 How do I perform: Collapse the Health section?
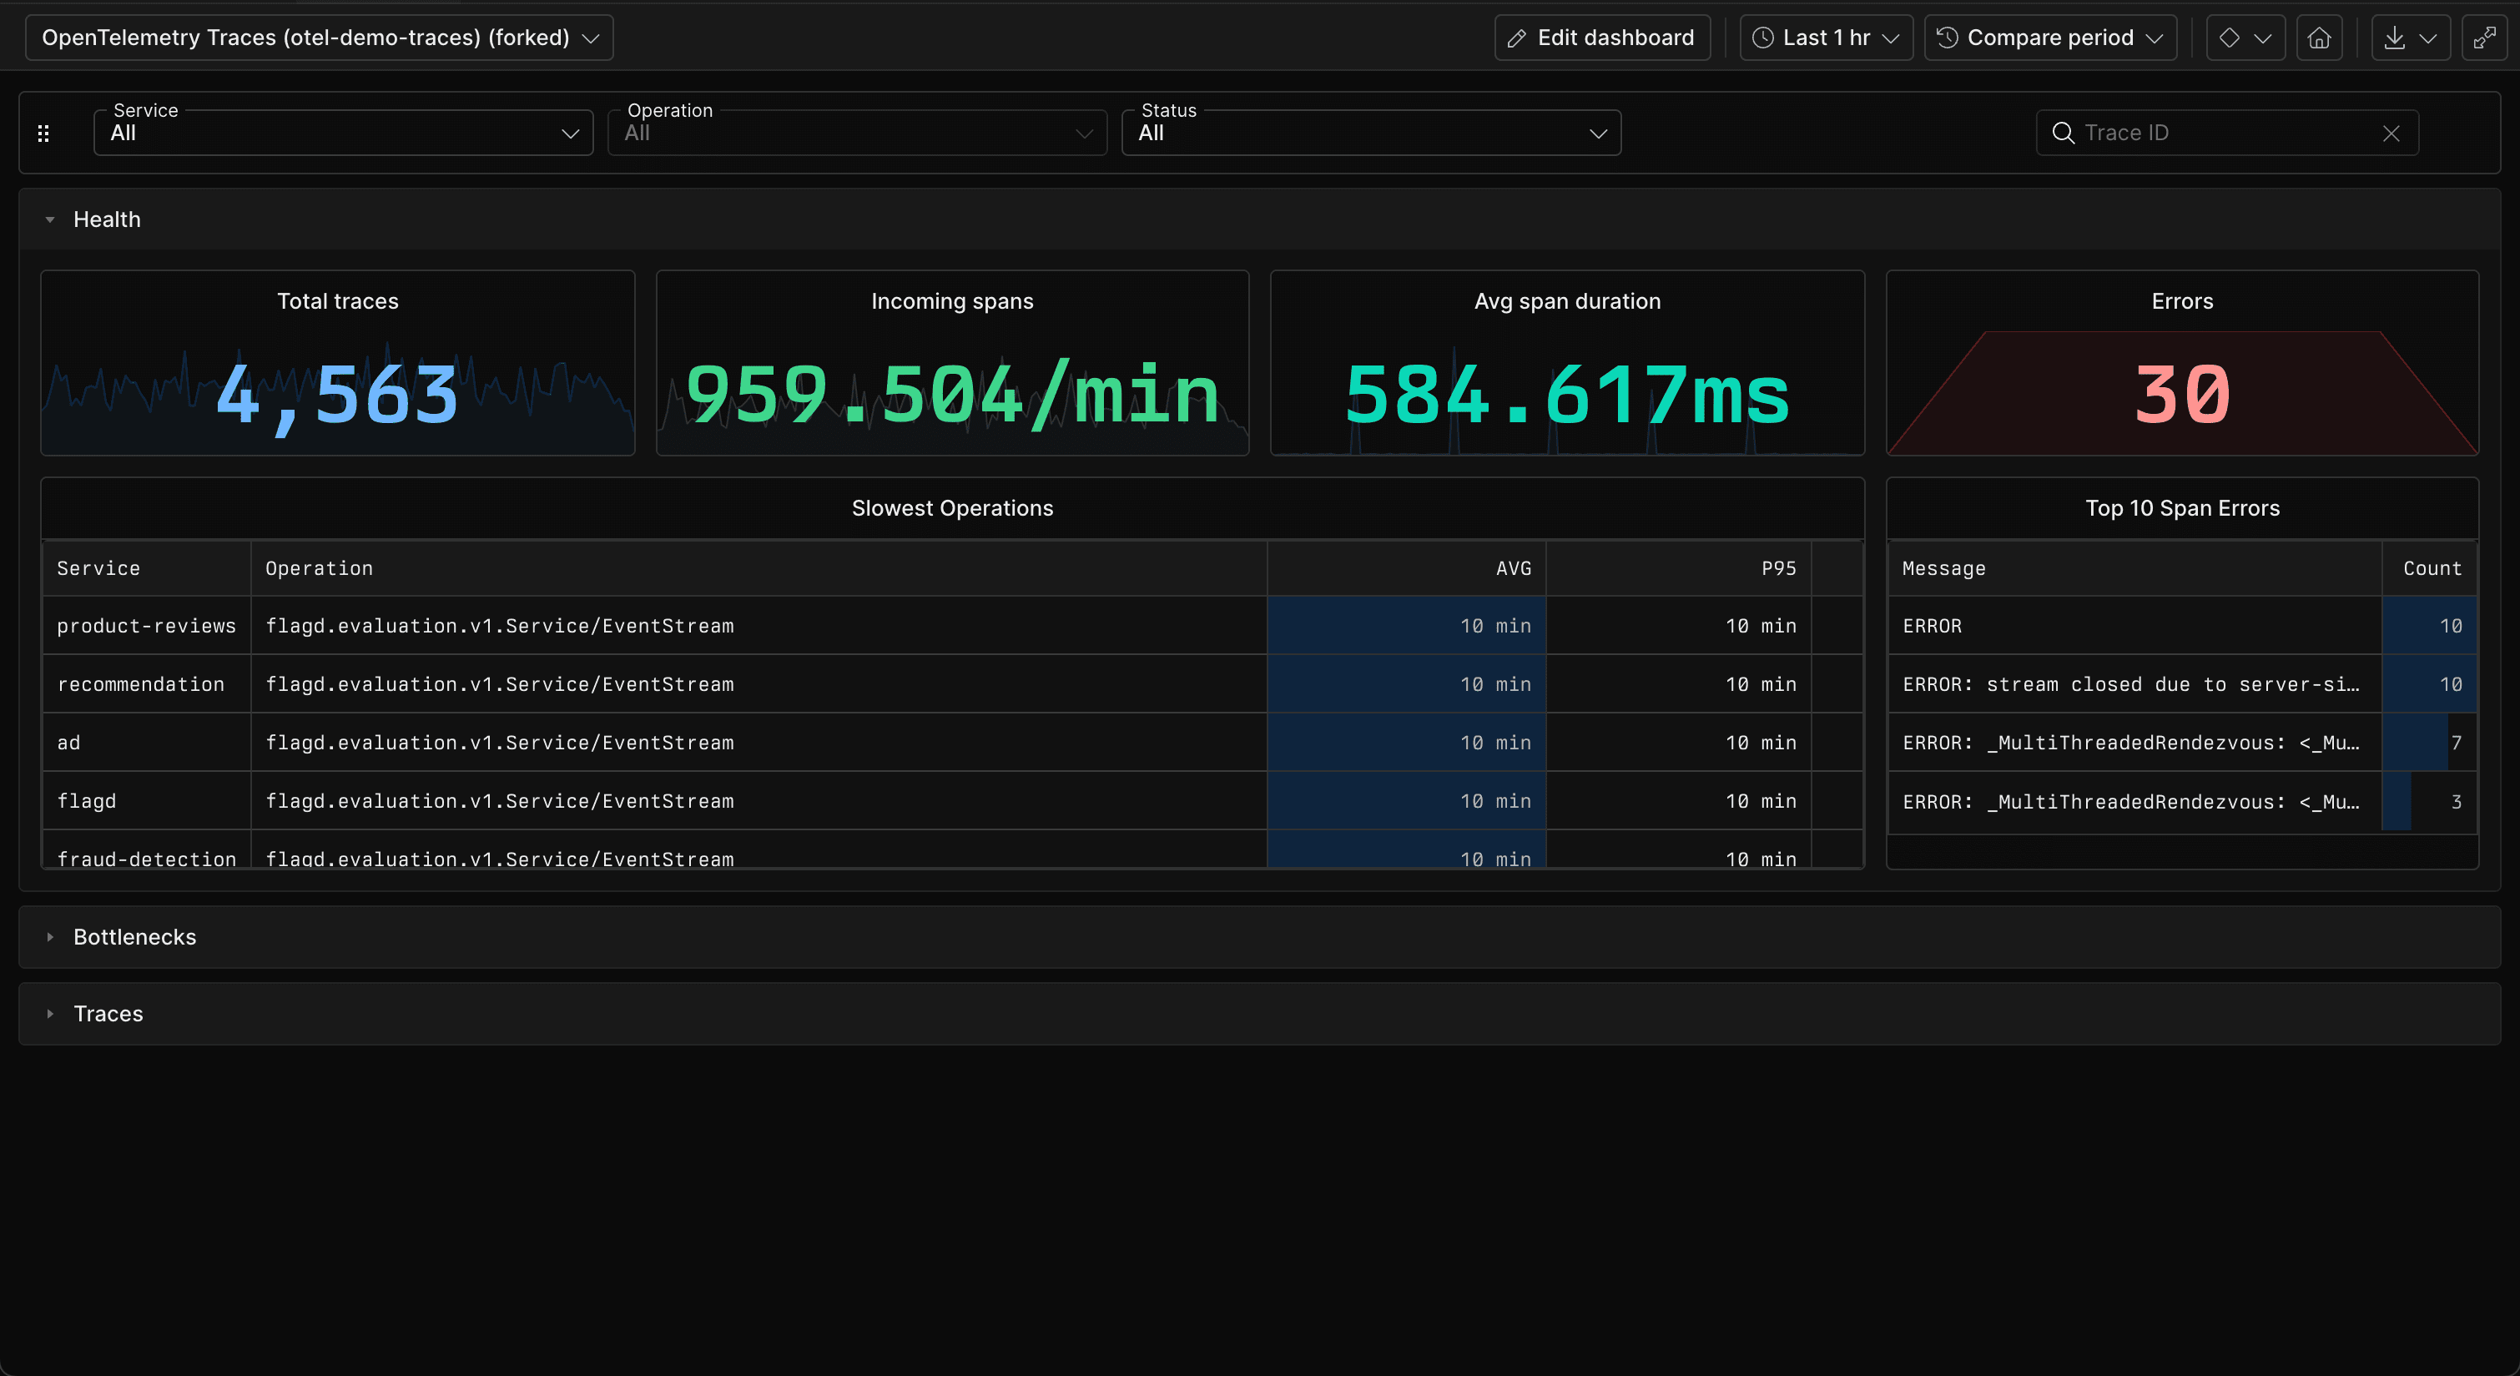50,219
